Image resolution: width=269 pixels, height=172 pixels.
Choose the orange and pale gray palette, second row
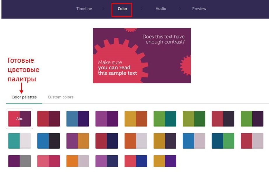[136, 141]
